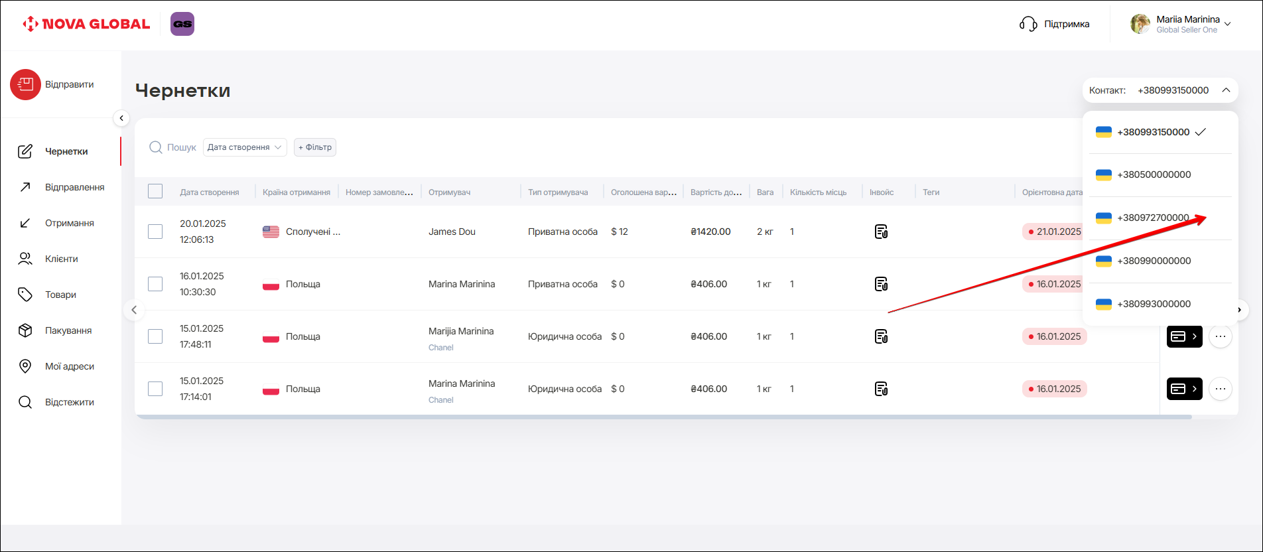The height and width of the screenshot is (552, 1263).
Task: Select contact number +380972700000
Action: pos(1153,218)
